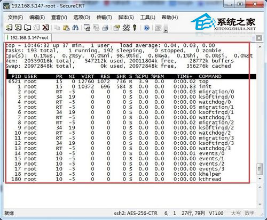Open the 选项(O) menu
The image size is (267, 220).
82,18
